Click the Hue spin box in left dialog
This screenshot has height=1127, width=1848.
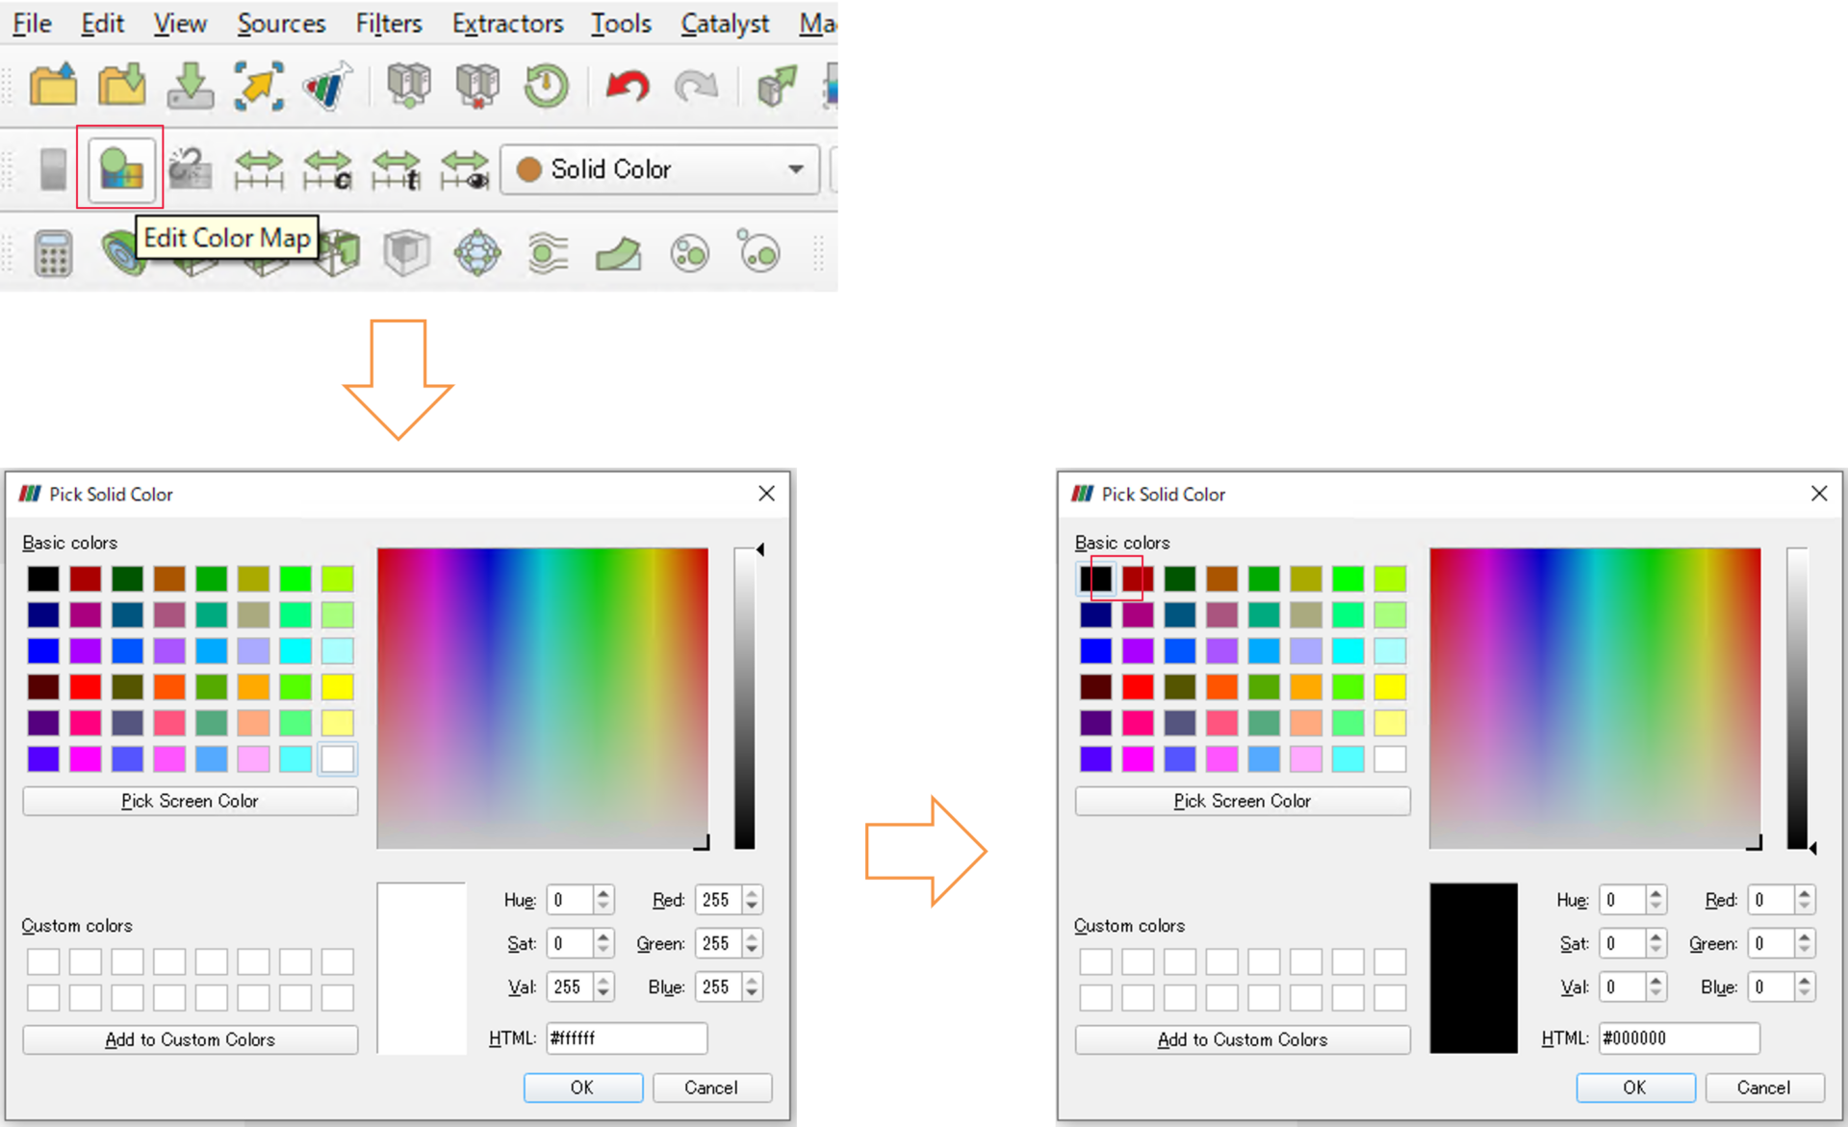click(x=579, y=900)
